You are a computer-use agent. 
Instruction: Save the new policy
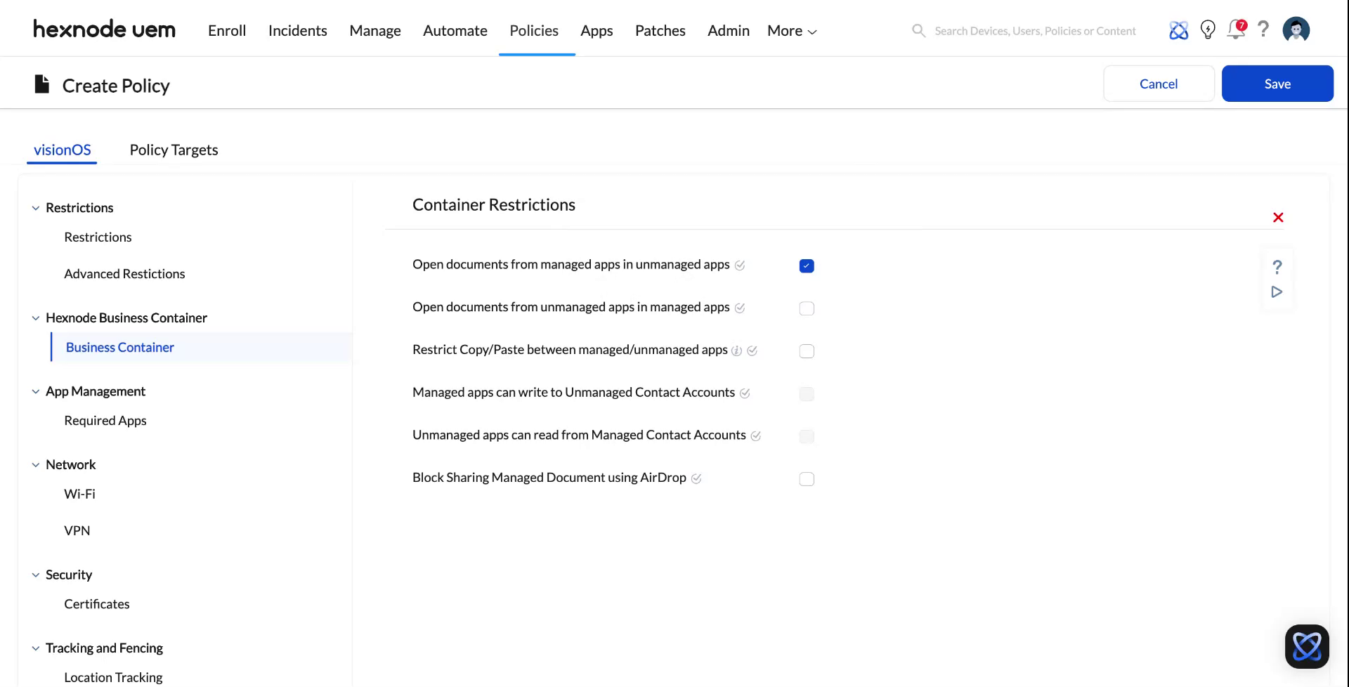(x=1277, y=83)
